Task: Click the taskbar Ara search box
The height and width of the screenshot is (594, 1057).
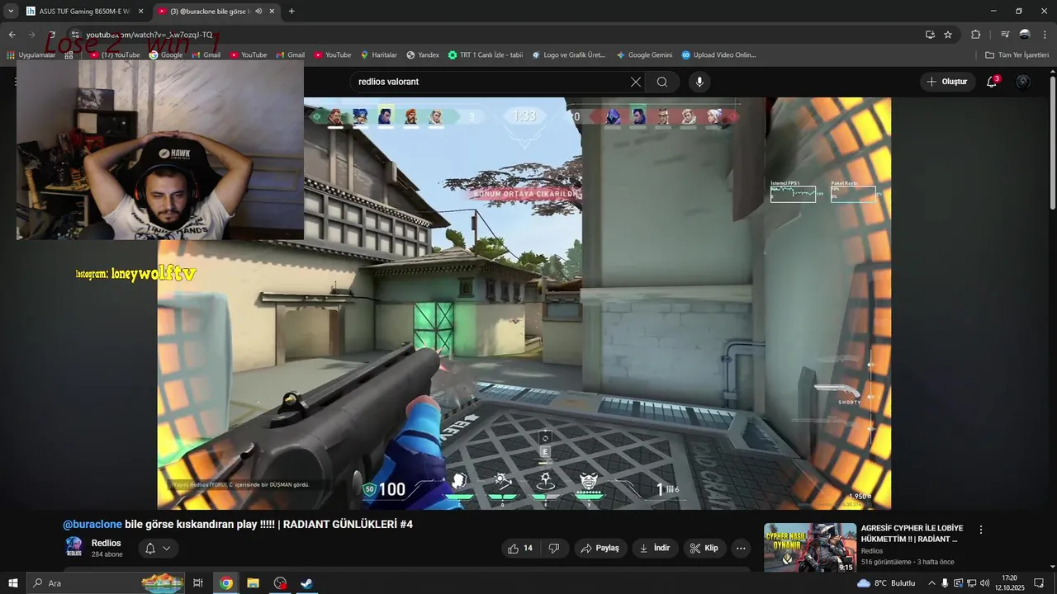Action: tap(105, 583)
